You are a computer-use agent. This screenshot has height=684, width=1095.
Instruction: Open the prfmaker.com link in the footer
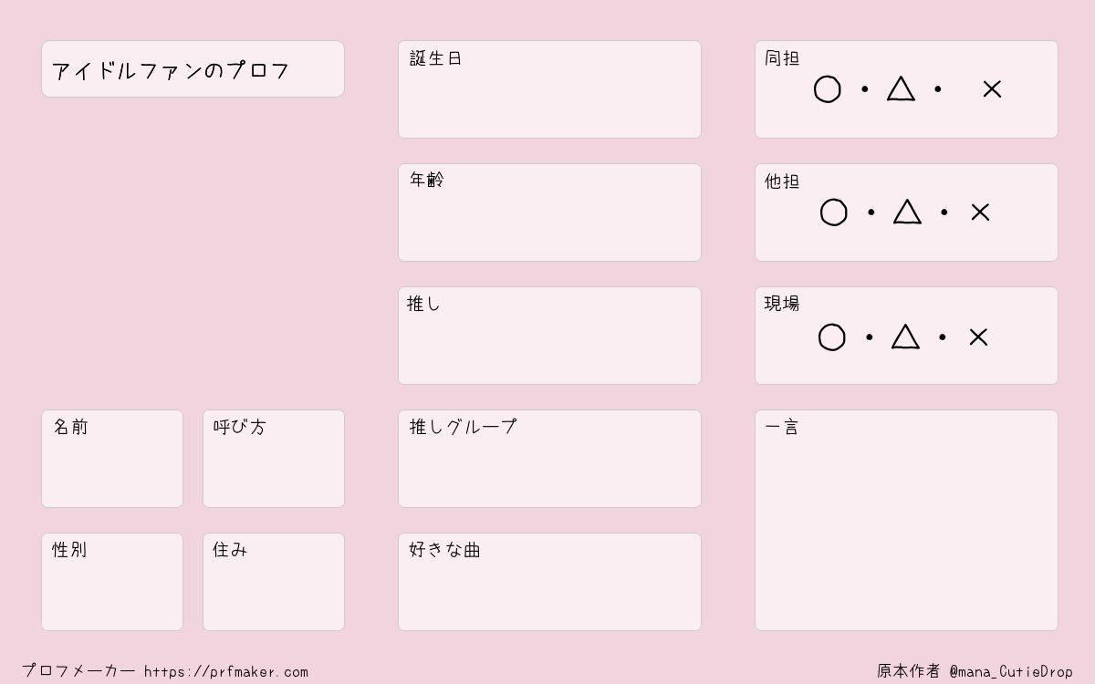(x=226, y=672)
